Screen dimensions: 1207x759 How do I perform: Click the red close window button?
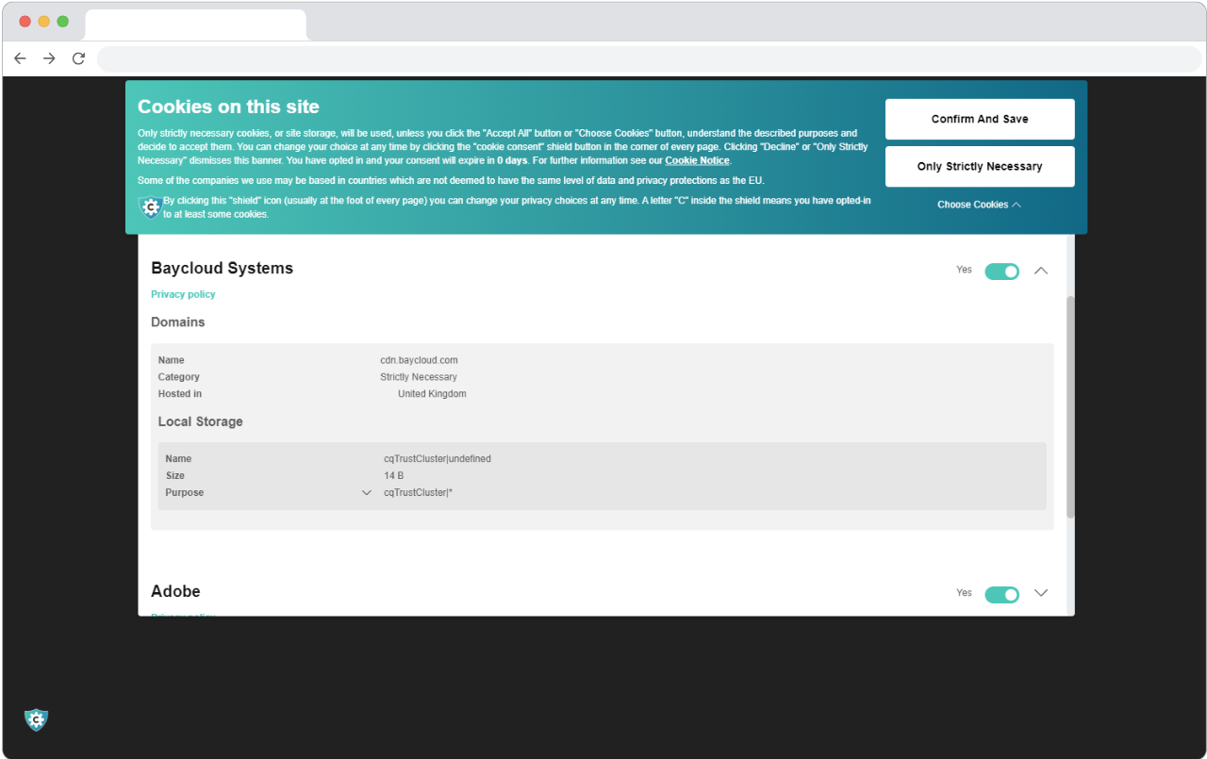25,22
